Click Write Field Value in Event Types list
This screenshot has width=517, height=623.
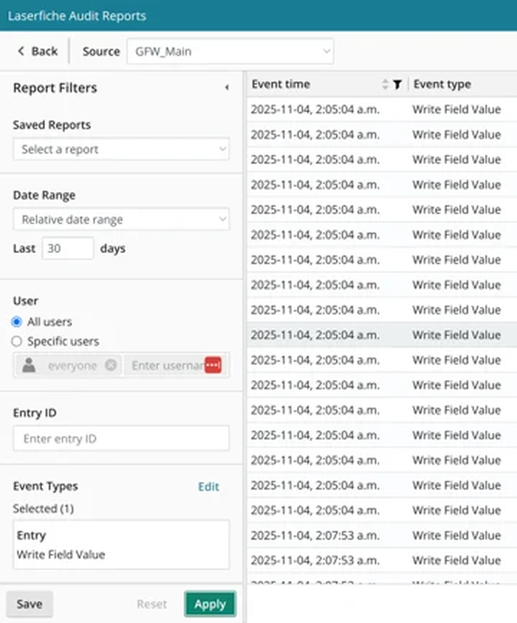(x=61, y=554)
